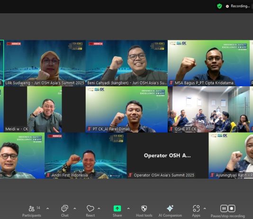
Task: Click the Operator OSH A... center text
Action: click(x=167, y=155)
